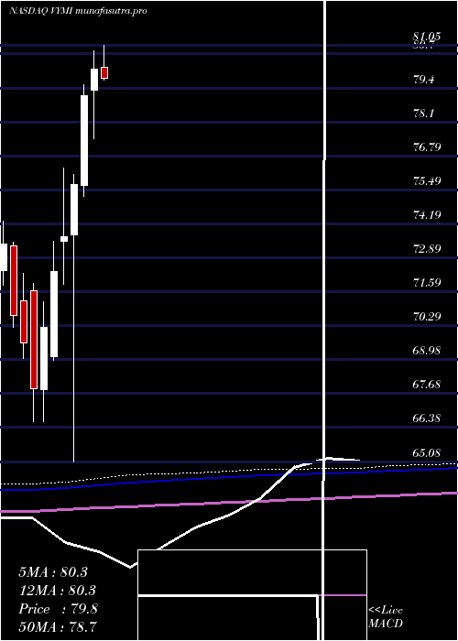The width and height of the screenshot is (458, 641).
Task: Select the 67.68 price axis label
Action: click(427, 385)
